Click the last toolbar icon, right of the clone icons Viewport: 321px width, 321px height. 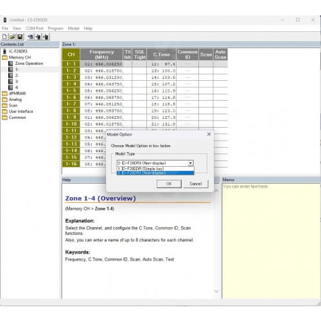click(x=46, y=37)
